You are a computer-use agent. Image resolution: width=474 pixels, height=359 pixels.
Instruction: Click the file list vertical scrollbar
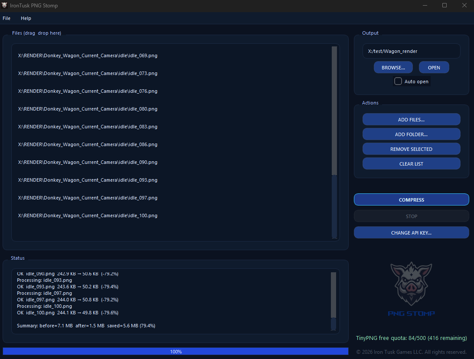click(334, 142)
